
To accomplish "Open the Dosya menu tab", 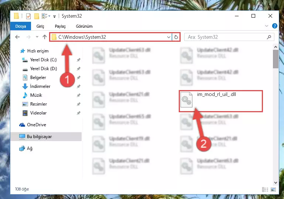I will (21, 26).
